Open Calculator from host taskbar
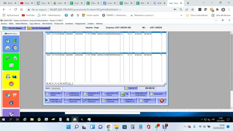This screenshot has height=131, width=233. click(x=133, y=127)
